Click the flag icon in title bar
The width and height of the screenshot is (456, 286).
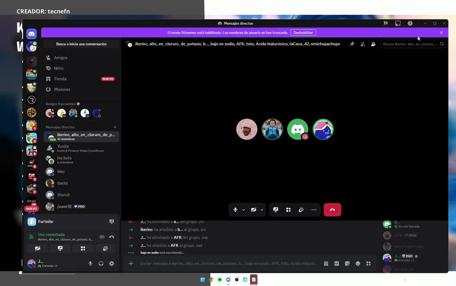386,23
